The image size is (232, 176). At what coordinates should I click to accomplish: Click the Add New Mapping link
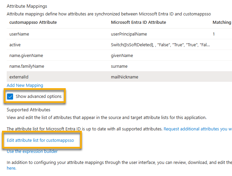point(25,85)
